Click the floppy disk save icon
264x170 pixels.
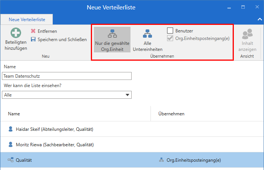coord(33,39)
